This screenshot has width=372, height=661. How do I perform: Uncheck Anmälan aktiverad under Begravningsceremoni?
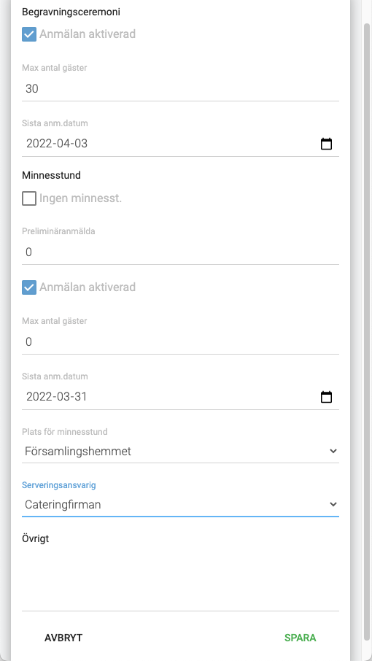click(x=29, y=34)
